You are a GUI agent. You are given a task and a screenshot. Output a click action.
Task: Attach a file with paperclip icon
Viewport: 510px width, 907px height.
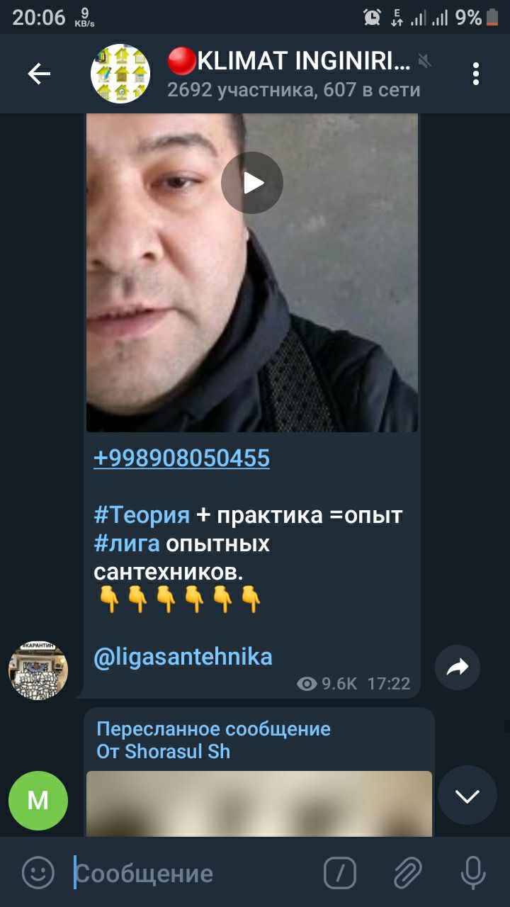[x=407, y=873]
